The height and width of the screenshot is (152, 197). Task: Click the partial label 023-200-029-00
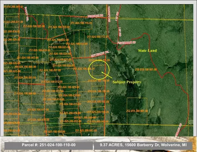(x=12, y=40)
